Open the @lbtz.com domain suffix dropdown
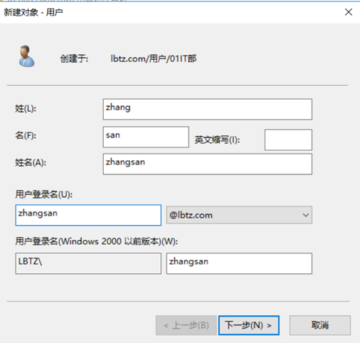This screenshot has width=360, height=343. [x=239, y=215]
